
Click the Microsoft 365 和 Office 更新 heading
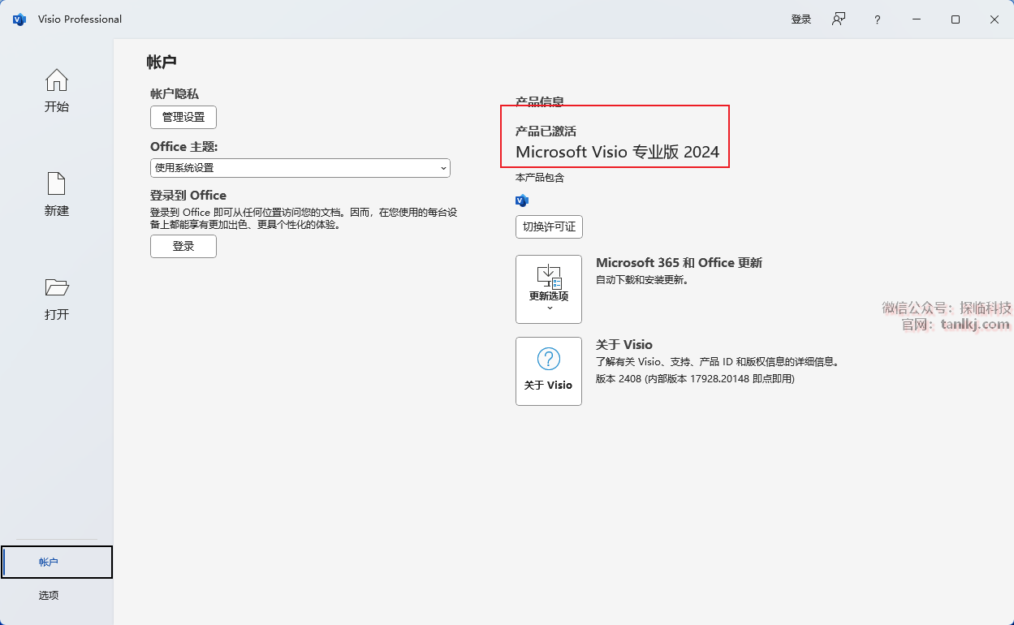(x=679, y=263)
